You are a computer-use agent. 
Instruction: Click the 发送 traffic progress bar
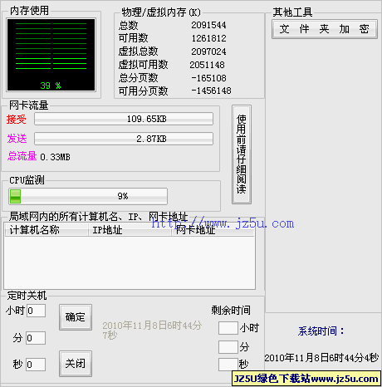(x=124, y=139)
